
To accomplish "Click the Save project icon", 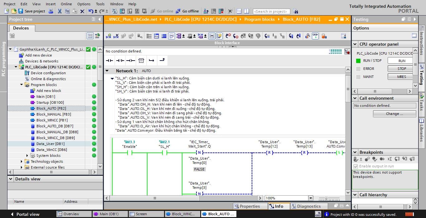I will [x=21, y=11].
